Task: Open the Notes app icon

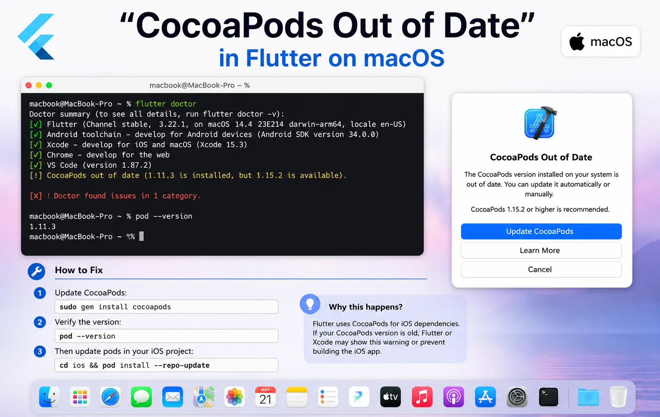Action: (x=297, y=397)
